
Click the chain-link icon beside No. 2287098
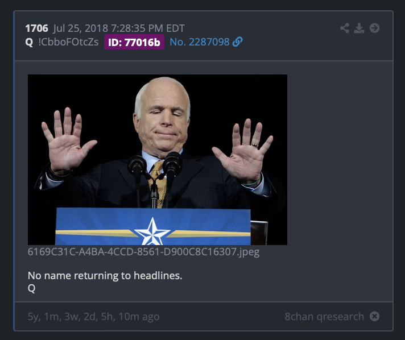pos(237,42)
